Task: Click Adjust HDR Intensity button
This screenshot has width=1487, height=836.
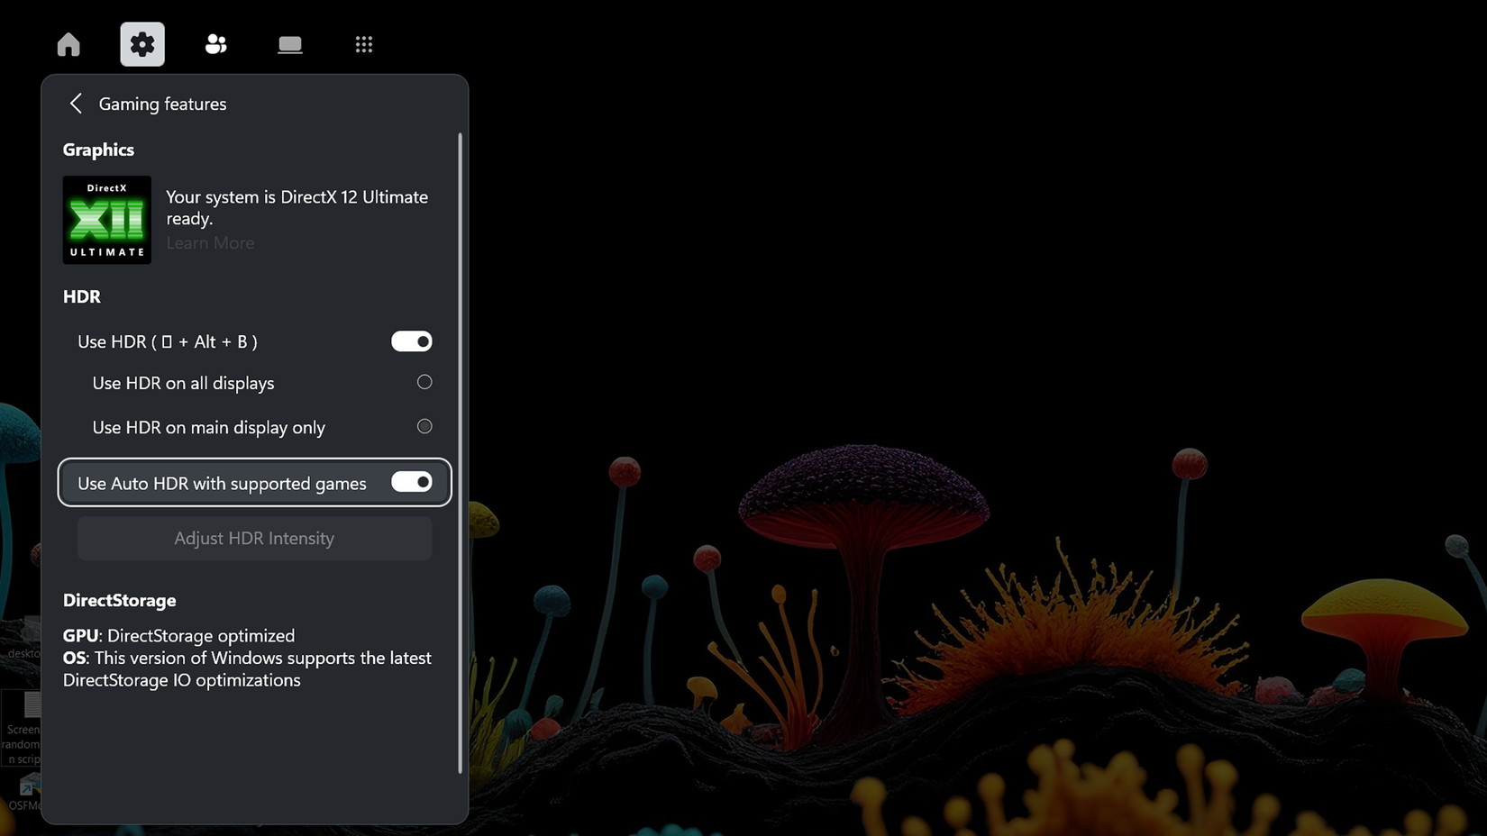Action: (x=254, y=539)
